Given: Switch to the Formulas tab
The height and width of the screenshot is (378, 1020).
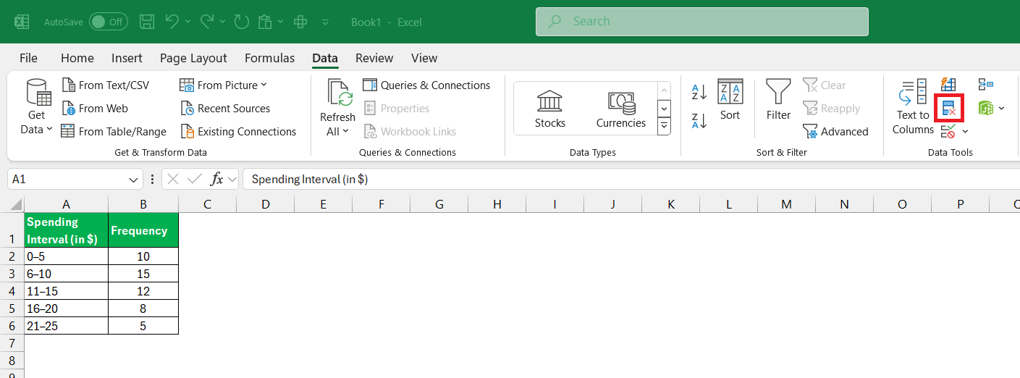Looking at the screenshot, I should click(269, 58).
